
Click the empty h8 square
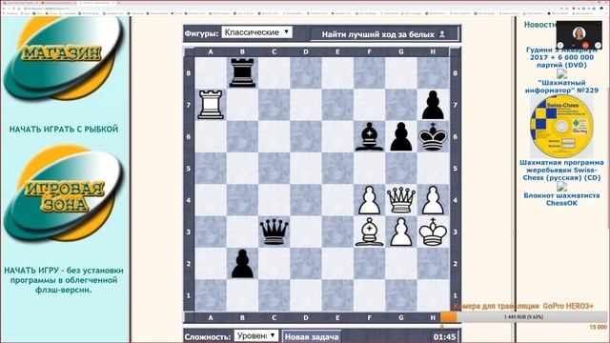click(433, 73)
